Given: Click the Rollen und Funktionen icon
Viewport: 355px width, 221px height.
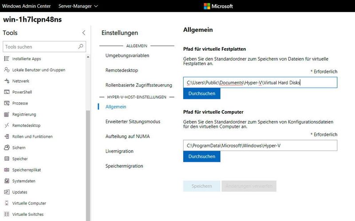Looking at the screenshot, I should pos(7,136).
